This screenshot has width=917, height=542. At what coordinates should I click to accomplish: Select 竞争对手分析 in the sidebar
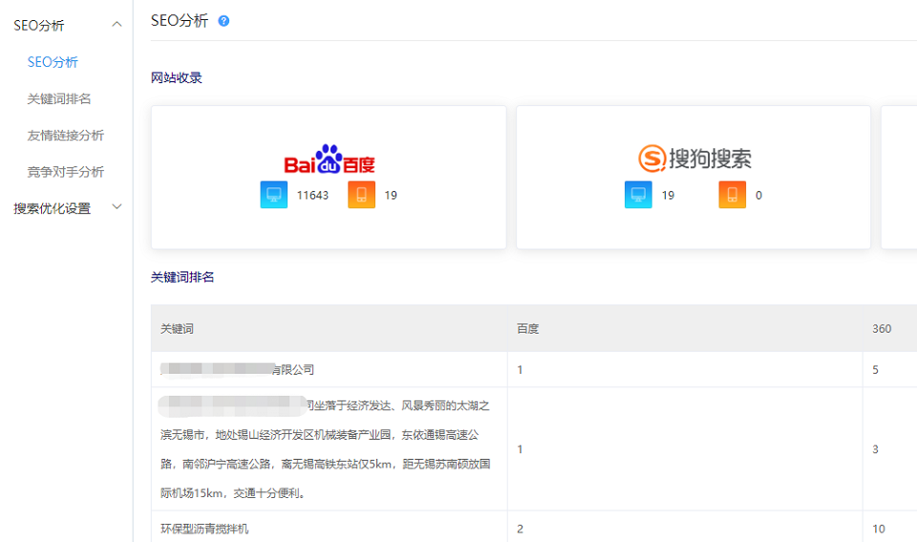pos(65,172)
